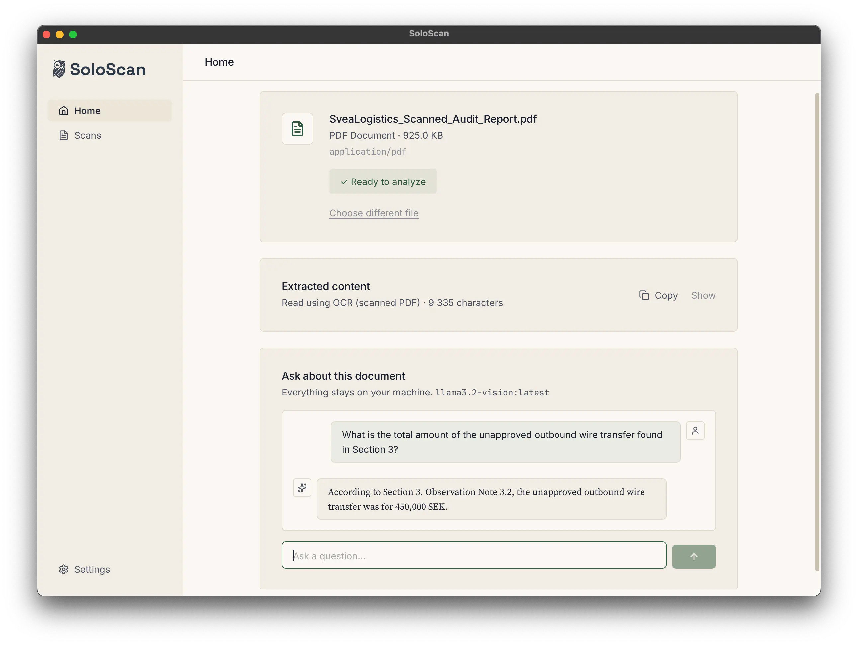Image resolution: width=858 pixels, height=645 pixels.
Task: Open the Scans sidebar item
Action: point(110,135)
